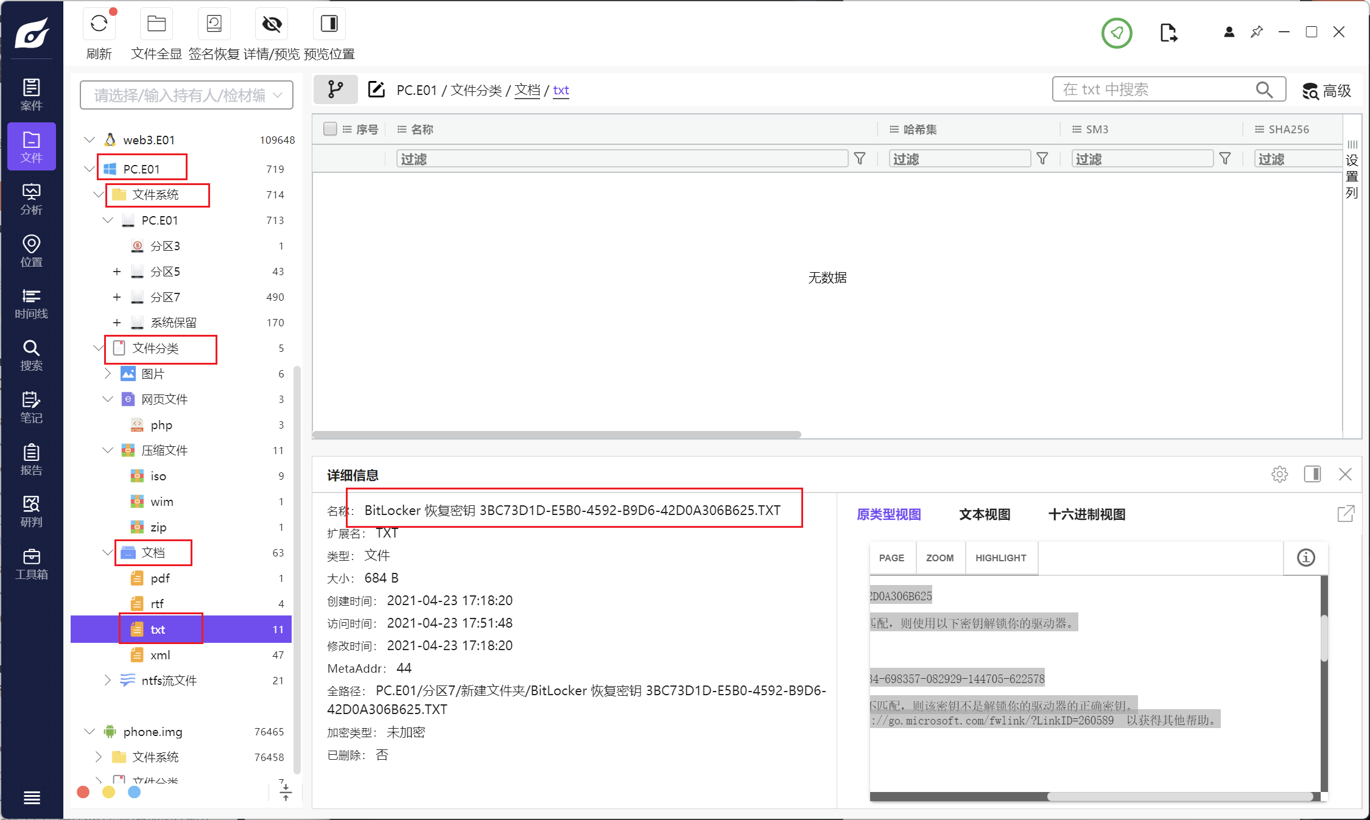Click the blue color tag dot
The height and width of the screenshot is (820, 1370).
(x=135, y=792)
